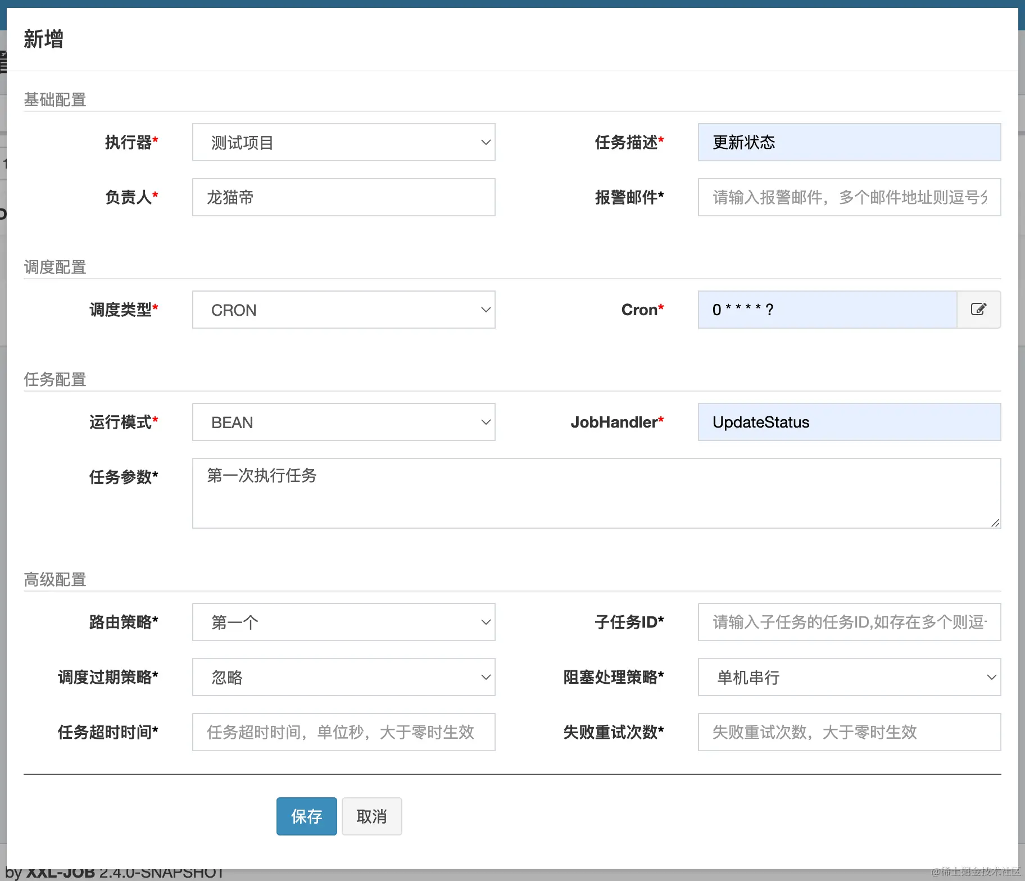Click the 基础配置 section heading
The image size is (1025, 881).
pyautogui.click(x=55, y=100)
